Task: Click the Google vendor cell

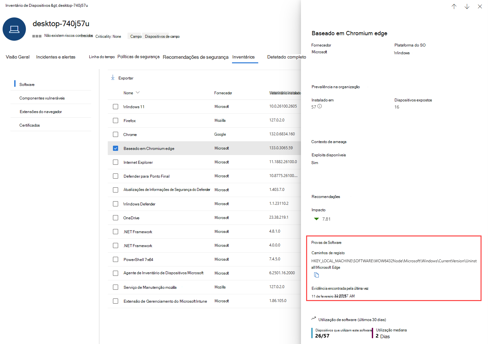Action: (x=220, y=134)
